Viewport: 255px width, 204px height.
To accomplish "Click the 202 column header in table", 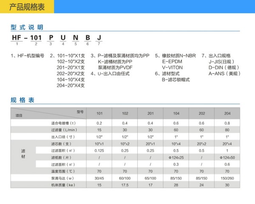I will 201,113.
